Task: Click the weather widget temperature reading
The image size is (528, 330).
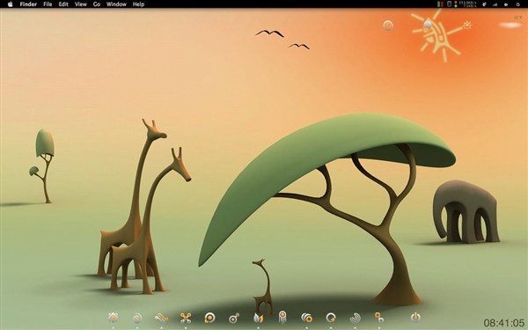Action: click(x=518, y=18)
